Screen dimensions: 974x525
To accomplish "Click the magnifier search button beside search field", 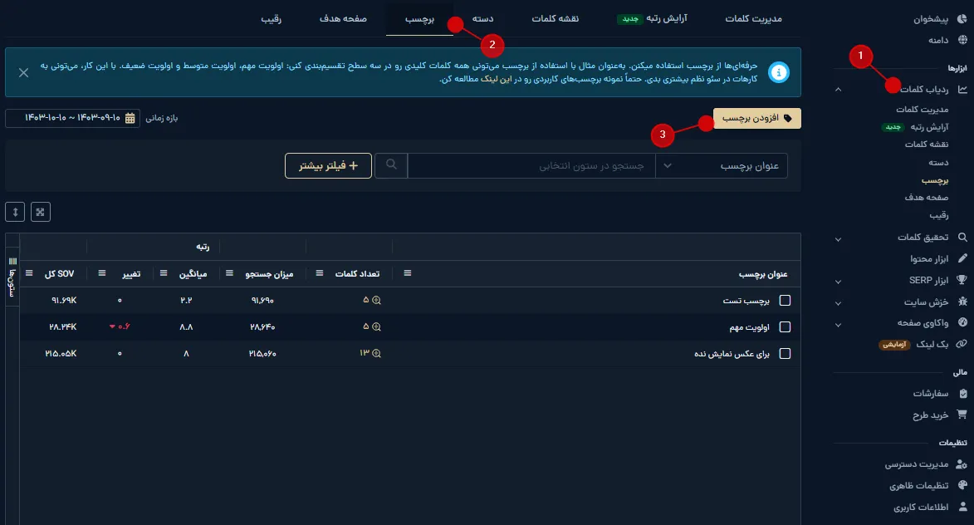I will click(391, 165).
